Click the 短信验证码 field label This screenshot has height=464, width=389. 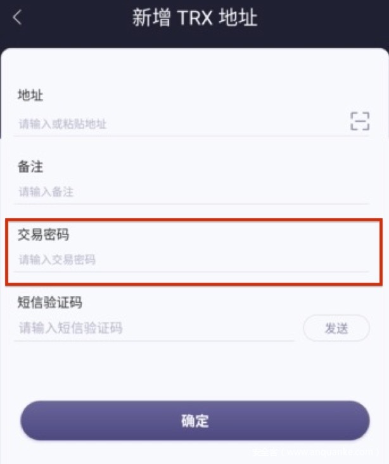click(49, 302)
